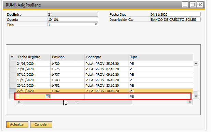The height and width of the screenshot is (132, 211).
Task: Click the position cell 1-725
Action: coord(67,69)
